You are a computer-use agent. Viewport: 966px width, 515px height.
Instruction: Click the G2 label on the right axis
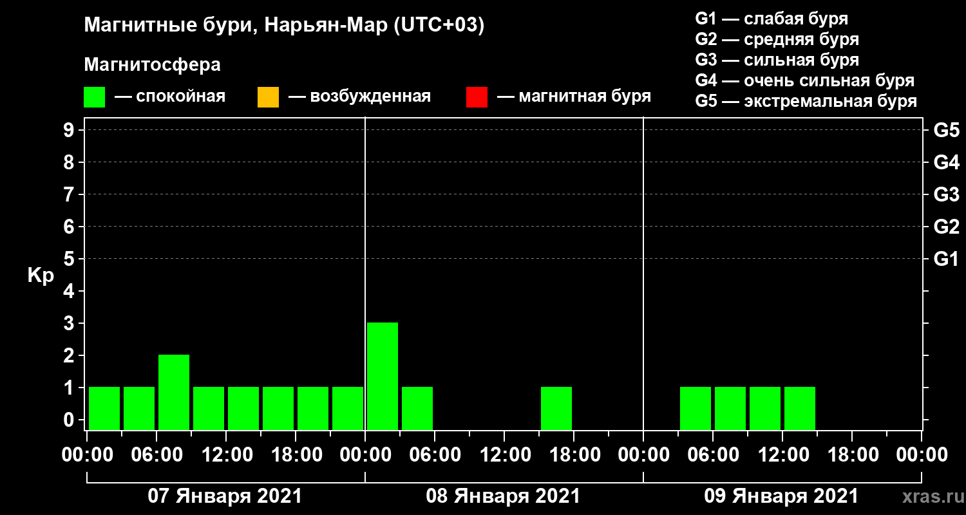(946, 227)
